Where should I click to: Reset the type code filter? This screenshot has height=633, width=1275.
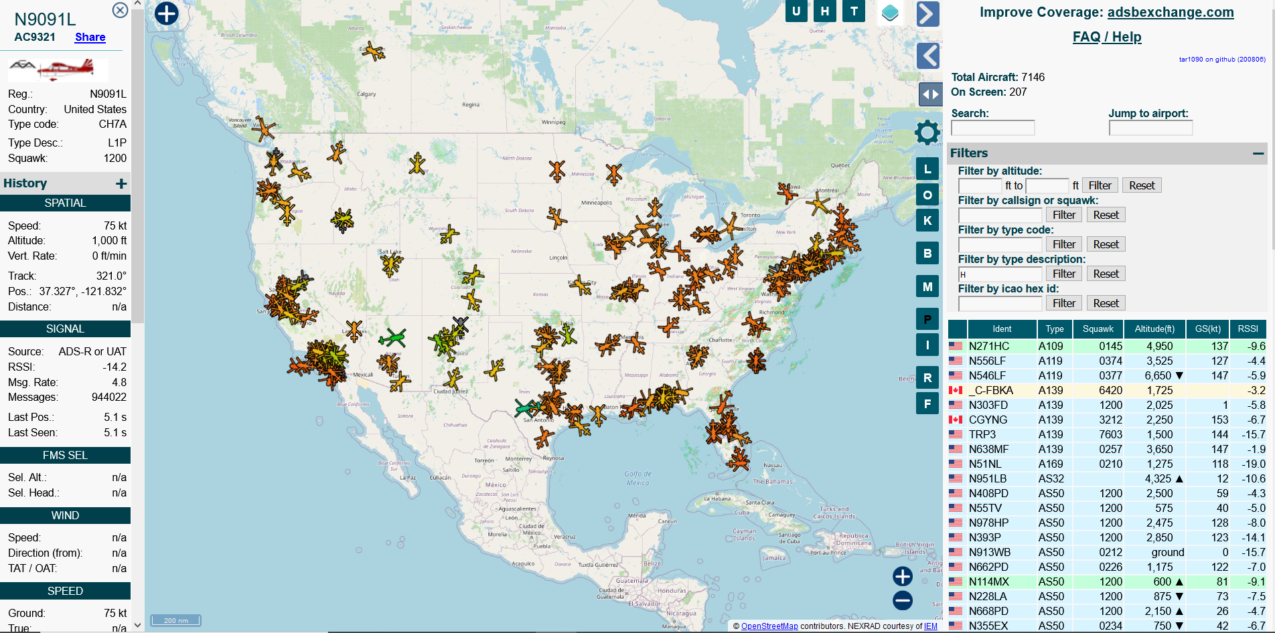(1106, 244)
